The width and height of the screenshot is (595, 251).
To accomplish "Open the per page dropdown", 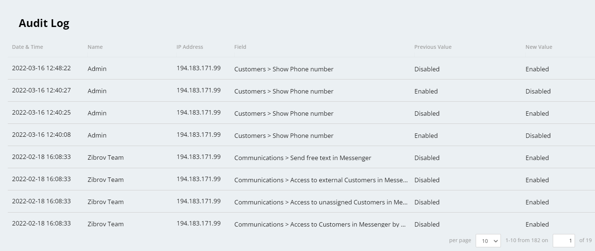I will point(488,241).
